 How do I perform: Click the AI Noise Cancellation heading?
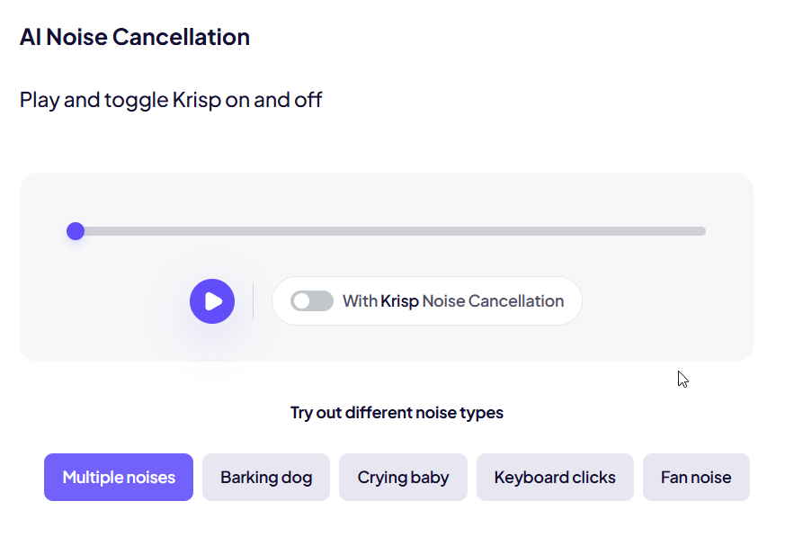click(135, 38)
